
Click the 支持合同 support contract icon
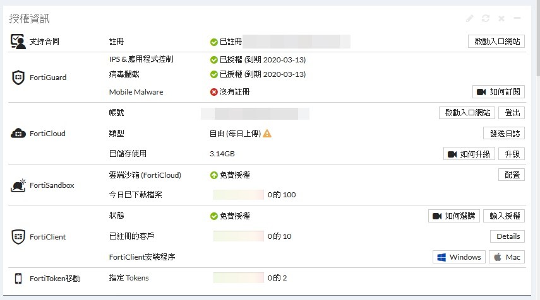[x=18, y=41]
